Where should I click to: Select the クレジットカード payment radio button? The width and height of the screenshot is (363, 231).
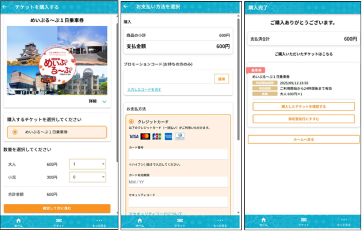pos(131,121)
